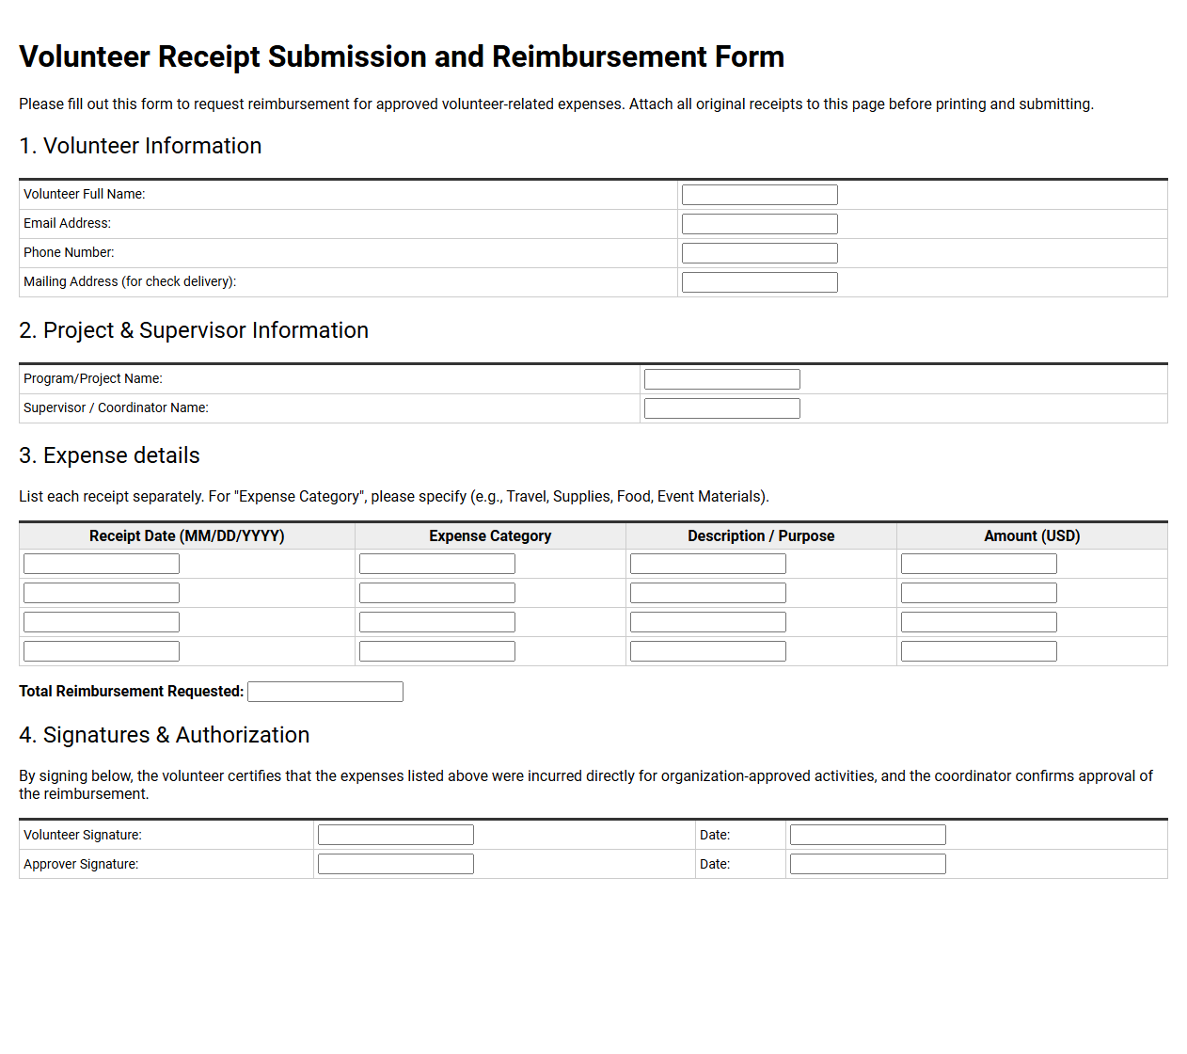Click the first row Expense Category field

[x=437, y=564]
